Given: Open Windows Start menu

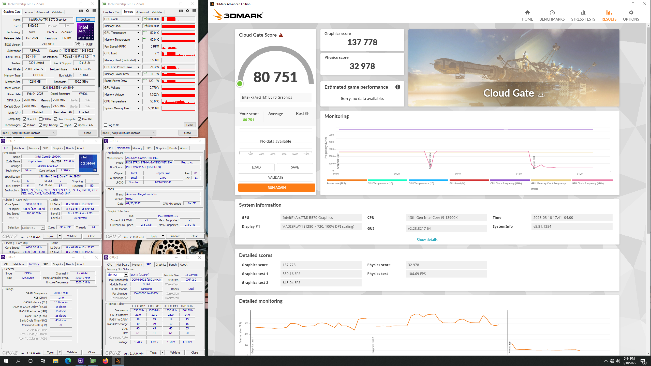Looking at the screenshot, I should (x=6, y=361).
